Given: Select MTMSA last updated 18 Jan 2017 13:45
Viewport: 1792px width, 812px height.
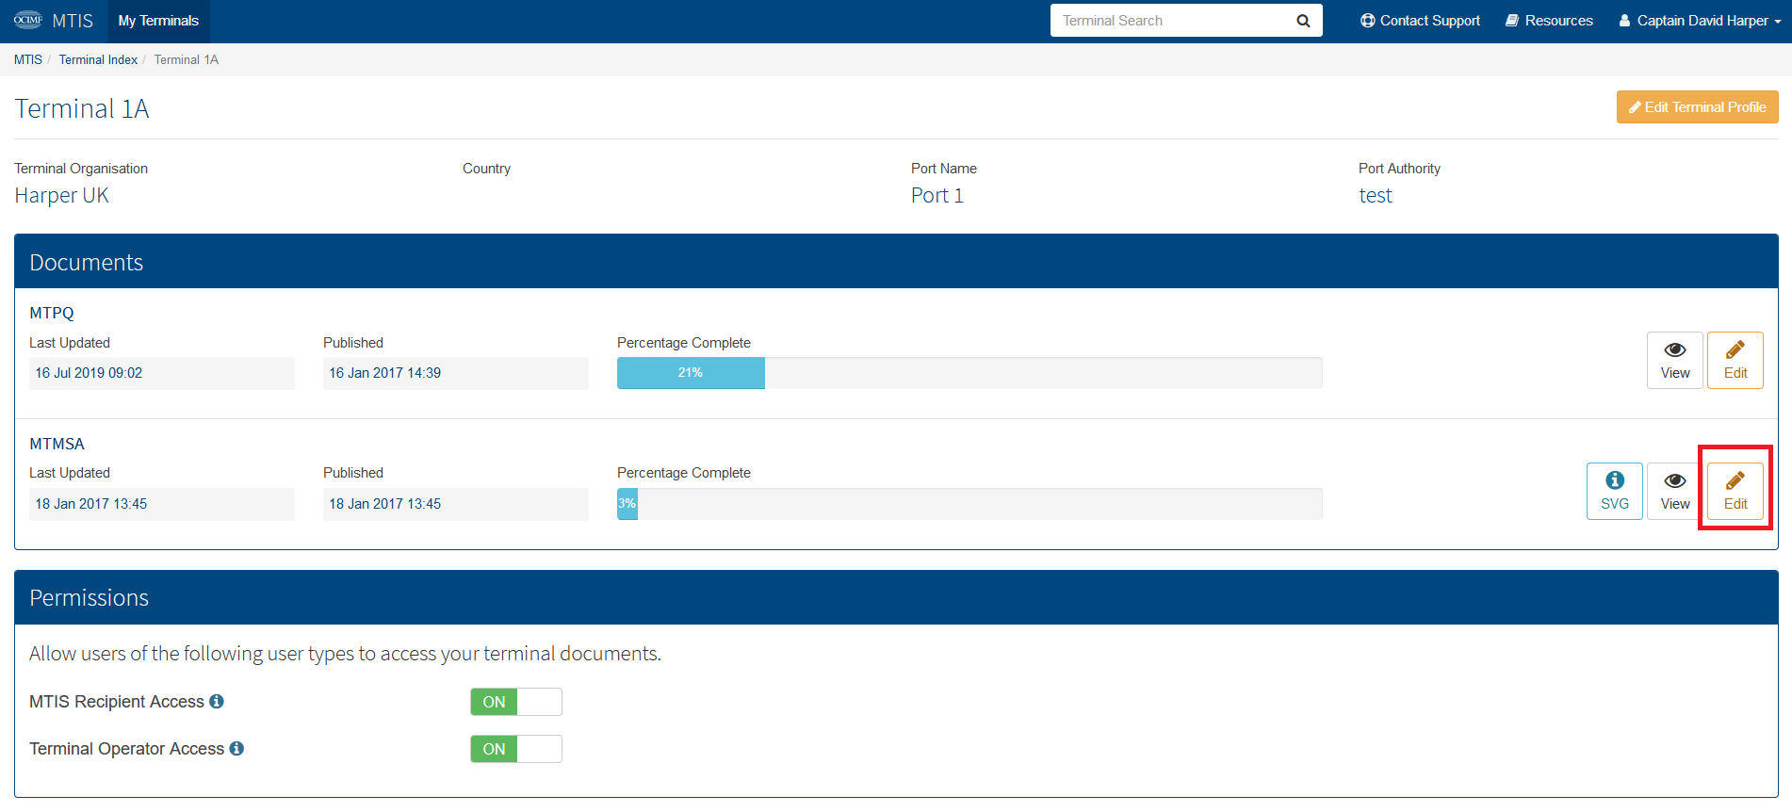Looking at the screenshot, I should [x=161, y=504].
